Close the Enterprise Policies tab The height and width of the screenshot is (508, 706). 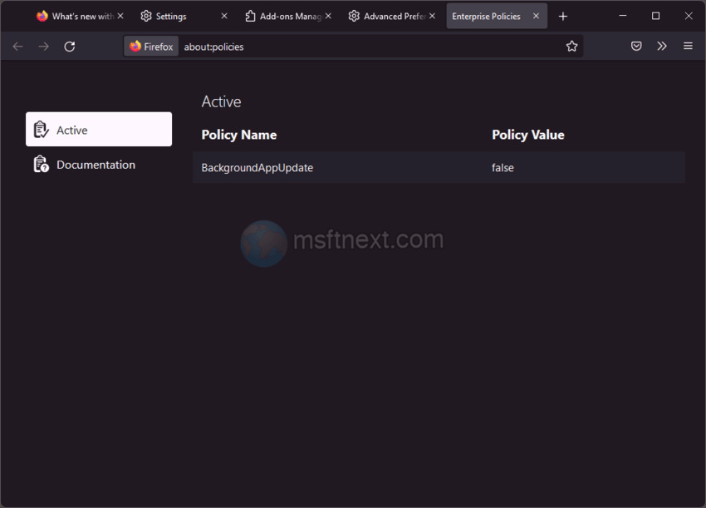tap(536, 16)
